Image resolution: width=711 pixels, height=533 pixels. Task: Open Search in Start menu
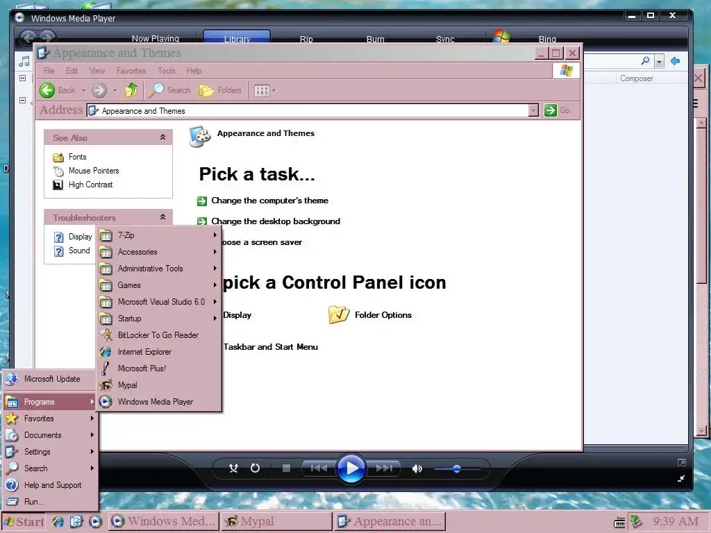click(50, 468)
